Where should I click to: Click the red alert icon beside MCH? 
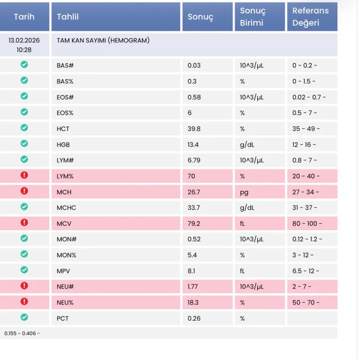24,191
